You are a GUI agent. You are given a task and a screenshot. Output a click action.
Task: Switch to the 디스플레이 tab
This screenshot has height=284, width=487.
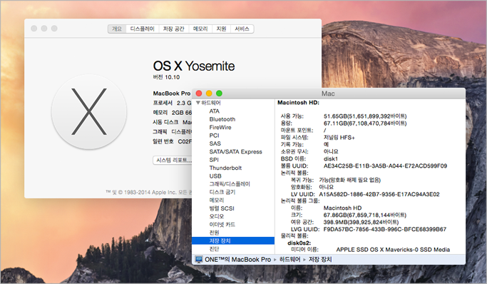(142, 29)
